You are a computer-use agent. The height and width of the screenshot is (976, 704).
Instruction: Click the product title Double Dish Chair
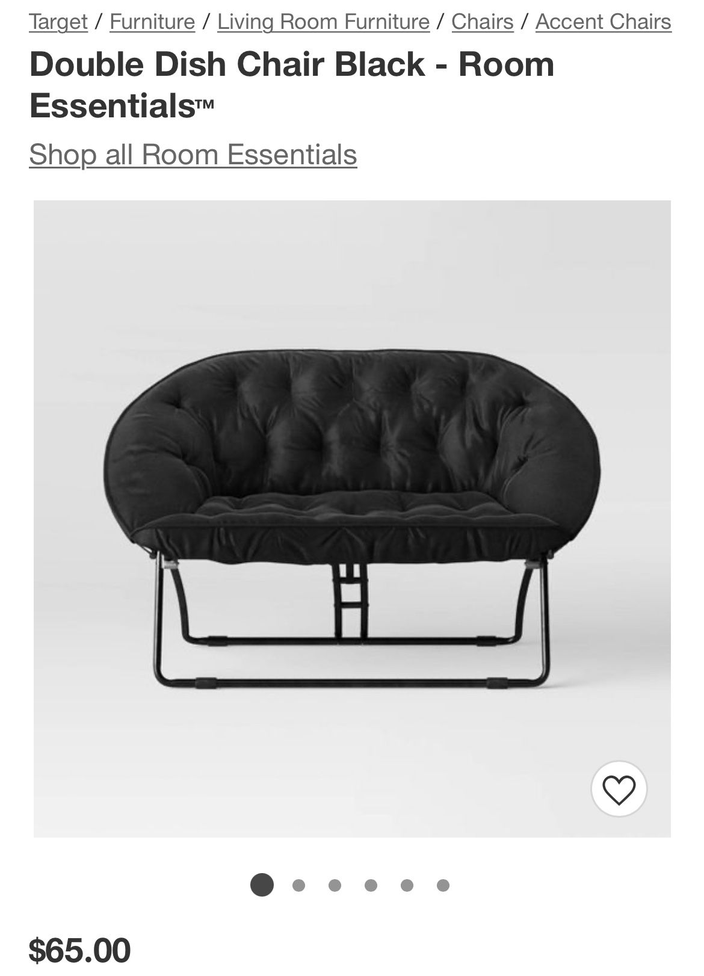click(x=292, y=84)
